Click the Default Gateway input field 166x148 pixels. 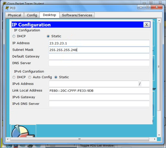coord(99,56)
